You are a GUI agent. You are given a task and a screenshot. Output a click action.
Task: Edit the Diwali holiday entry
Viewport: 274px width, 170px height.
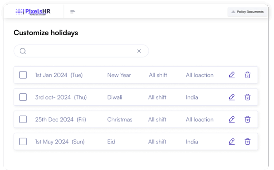point(232,97)
